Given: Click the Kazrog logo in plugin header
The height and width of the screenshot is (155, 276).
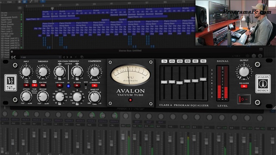Looking at the screenshot, I should 14,57.
